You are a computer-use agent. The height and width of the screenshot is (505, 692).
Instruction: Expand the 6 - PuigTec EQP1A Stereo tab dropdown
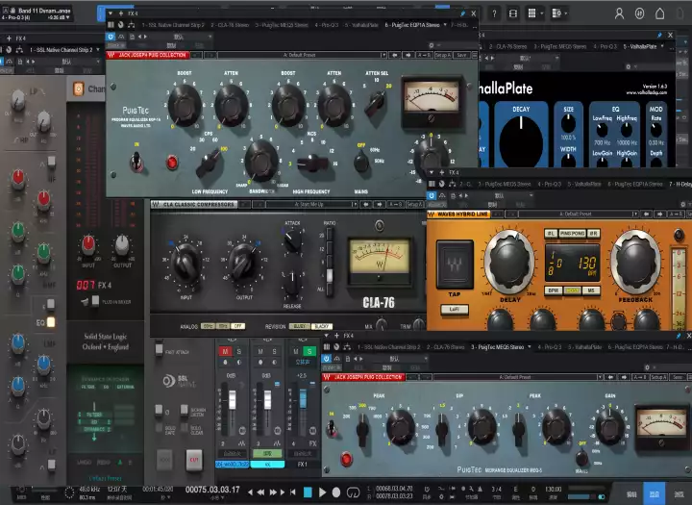pyautogui.click(x=445, y=25)
